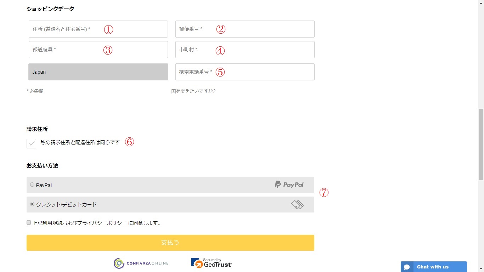Click the 国を変えたいですか? link

tap(193, 91)
